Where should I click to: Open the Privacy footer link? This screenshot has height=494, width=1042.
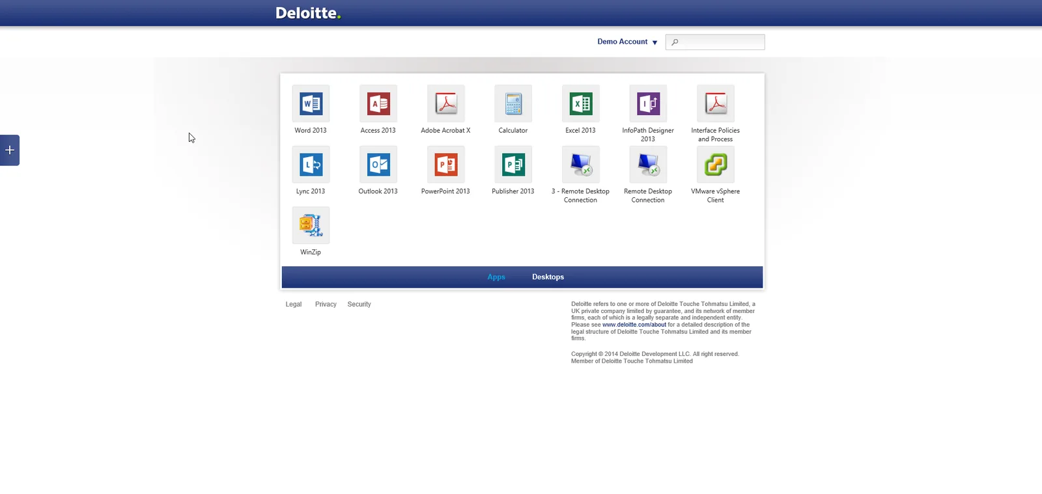pos(326,304)
